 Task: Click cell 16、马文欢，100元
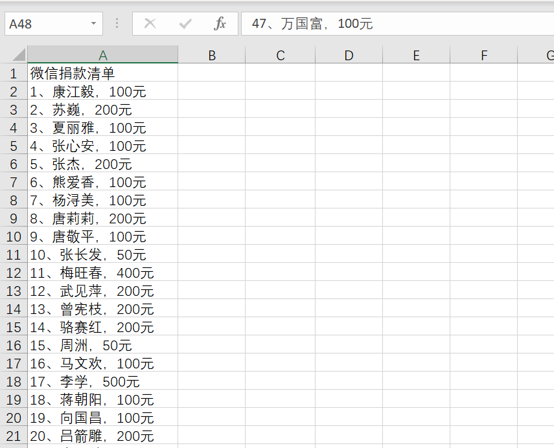point(102,364)
